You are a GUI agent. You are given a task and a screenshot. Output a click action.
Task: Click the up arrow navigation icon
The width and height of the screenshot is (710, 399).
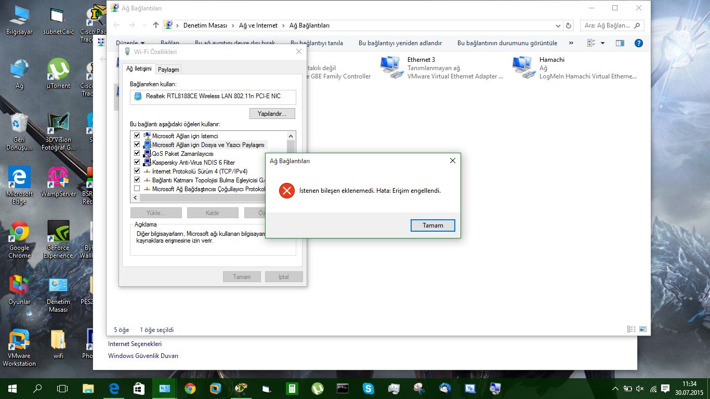click(156, 25)
